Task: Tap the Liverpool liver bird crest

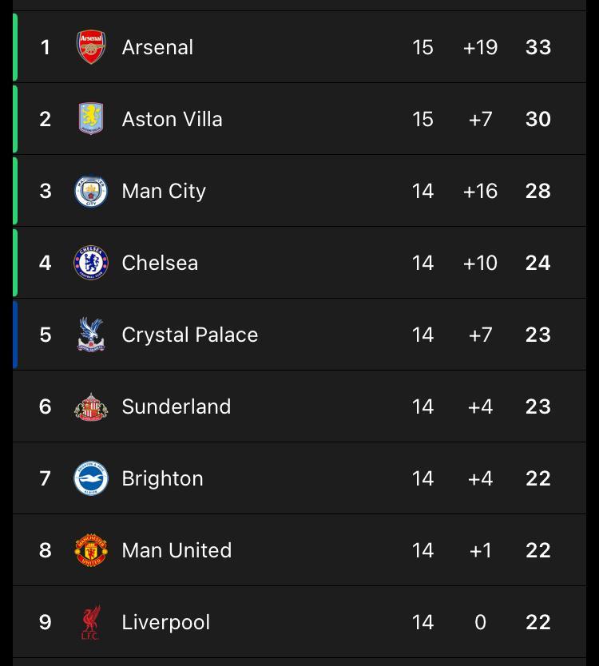Action: pos(91,622)
